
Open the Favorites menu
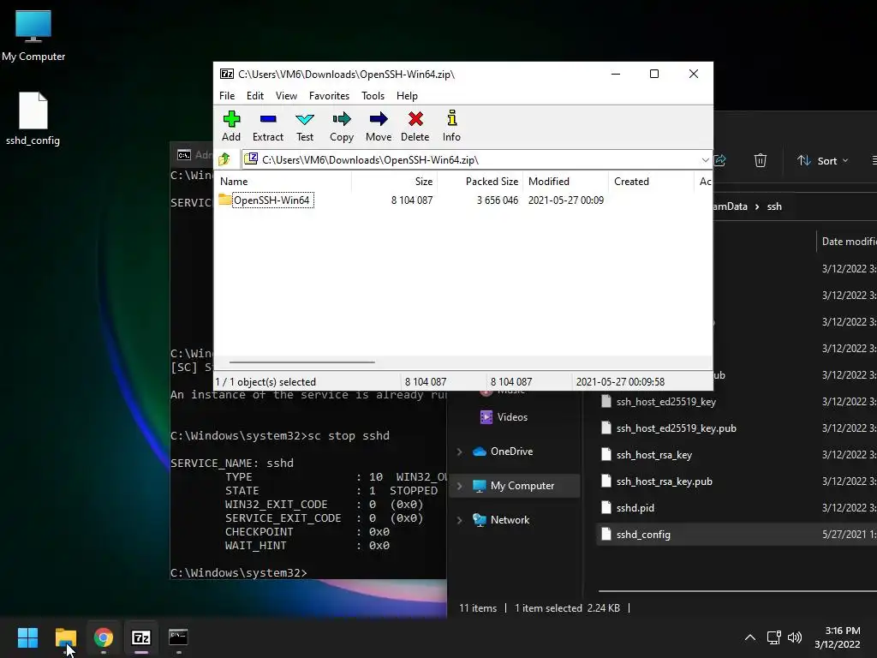pyautogui.click(x=329, y=96)
